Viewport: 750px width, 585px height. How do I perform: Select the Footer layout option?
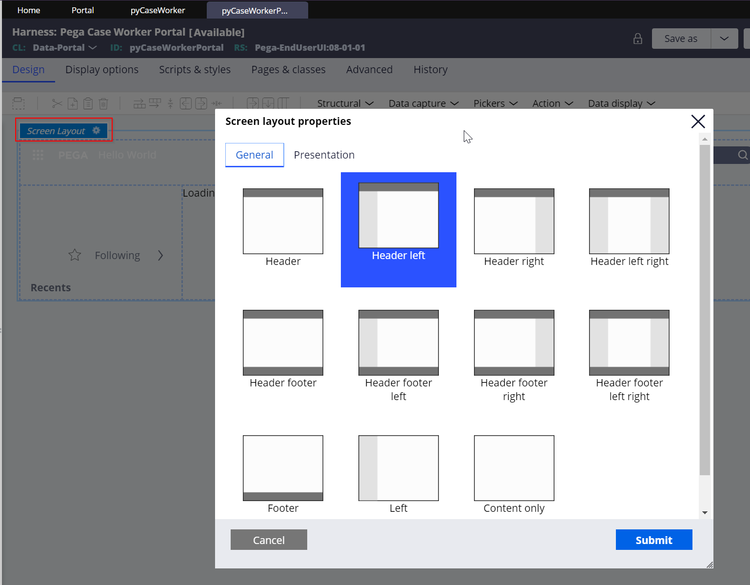283,467
